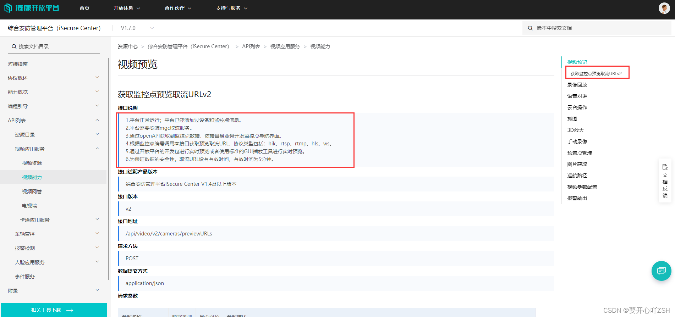Go to 首页 in top navigation

(x=84, y=8)
